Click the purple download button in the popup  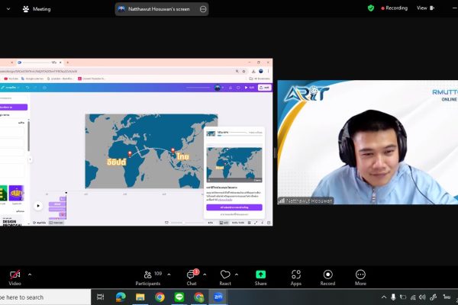[234, 207]
